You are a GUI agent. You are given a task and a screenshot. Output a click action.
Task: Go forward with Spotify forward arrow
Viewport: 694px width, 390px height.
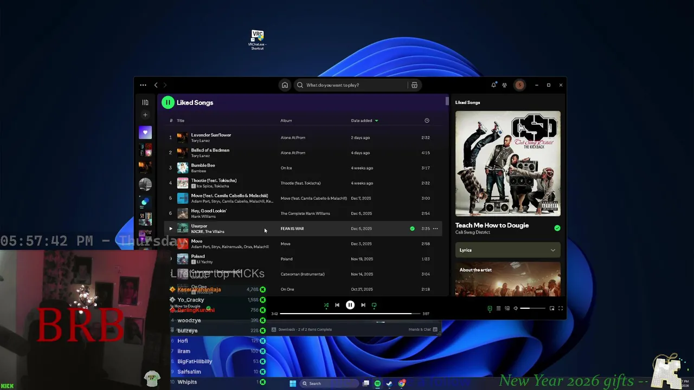[165, 85]
